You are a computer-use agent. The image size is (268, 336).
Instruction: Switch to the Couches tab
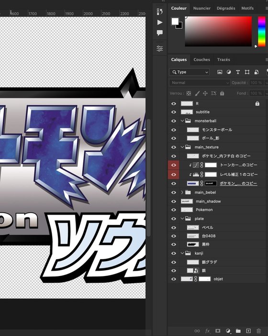click(202, 60)
